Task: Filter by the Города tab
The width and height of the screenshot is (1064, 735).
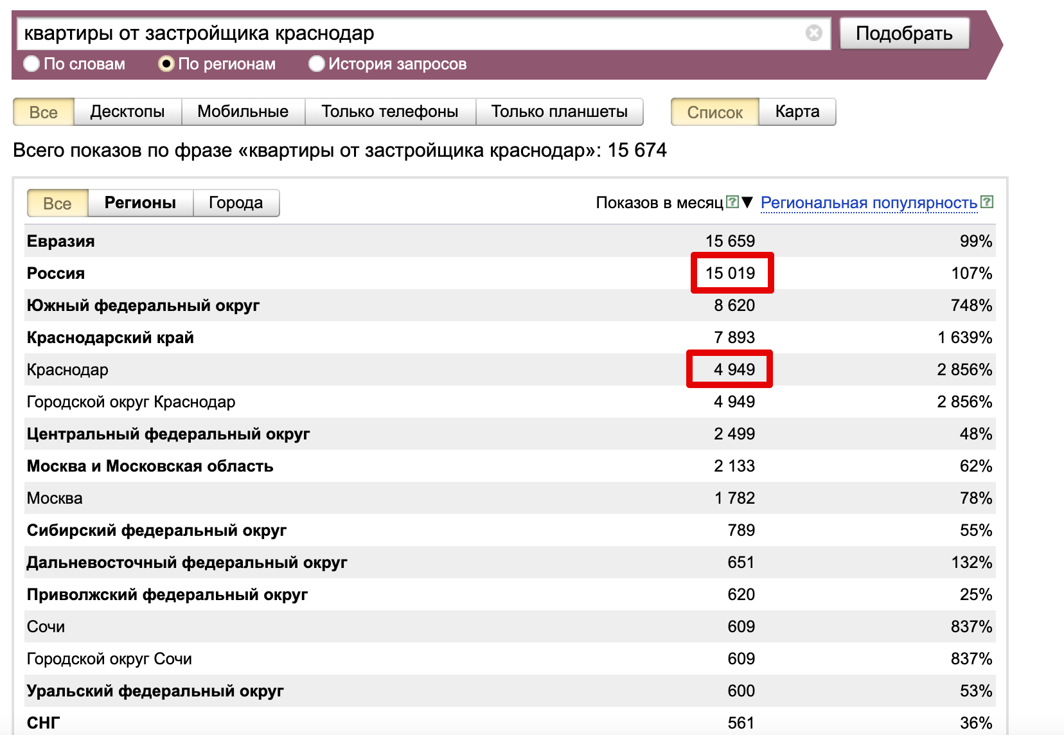Action: point(236,203)
